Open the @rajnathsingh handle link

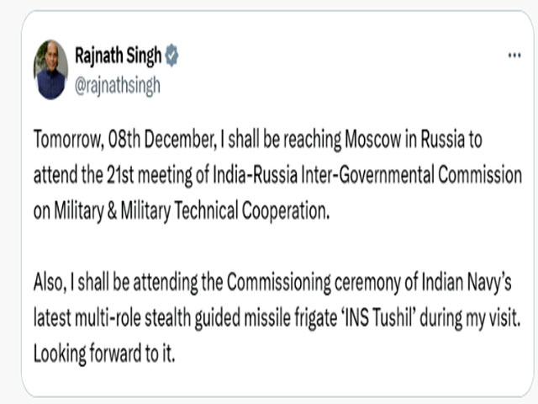118,85
